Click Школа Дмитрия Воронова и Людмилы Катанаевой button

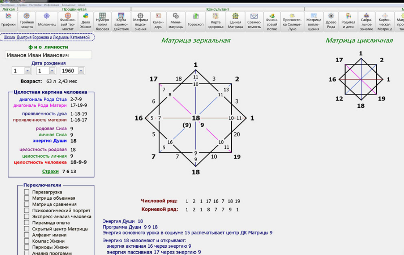coord(48,37)
